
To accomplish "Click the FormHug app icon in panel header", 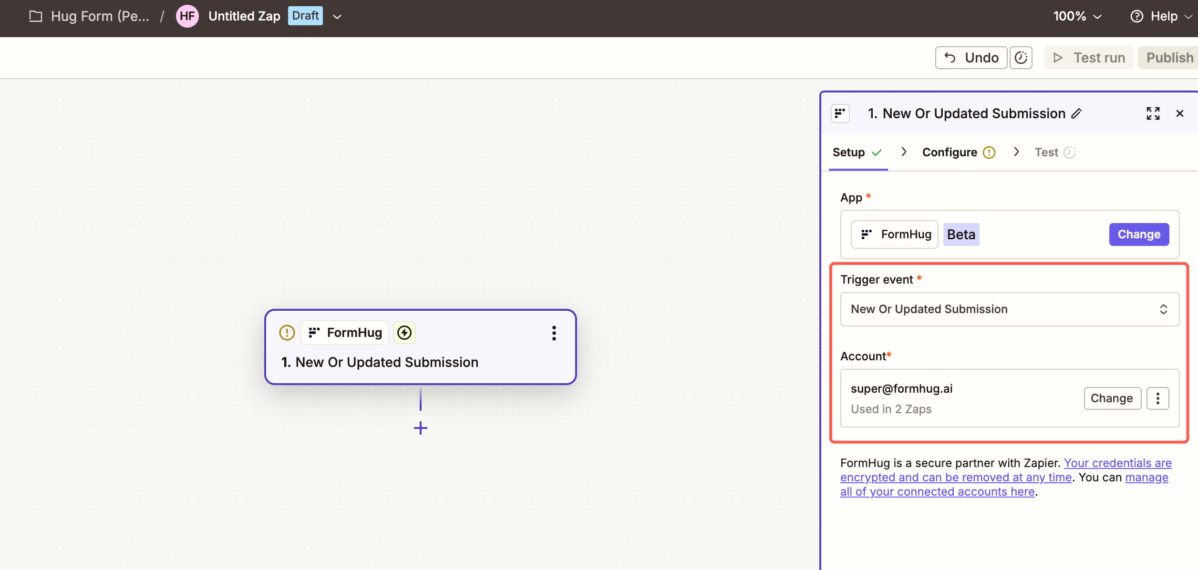I will [840, 113].
